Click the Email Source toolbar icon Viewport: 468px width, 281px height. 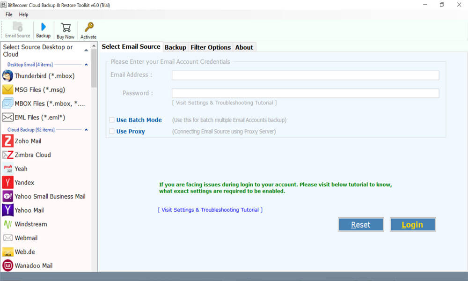pyautogui.click(x=18, y=27)
